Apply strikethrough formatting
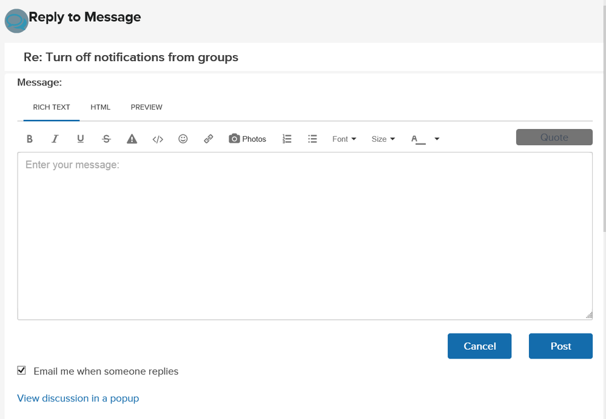The image size is (606, 419). coord(106,139)
